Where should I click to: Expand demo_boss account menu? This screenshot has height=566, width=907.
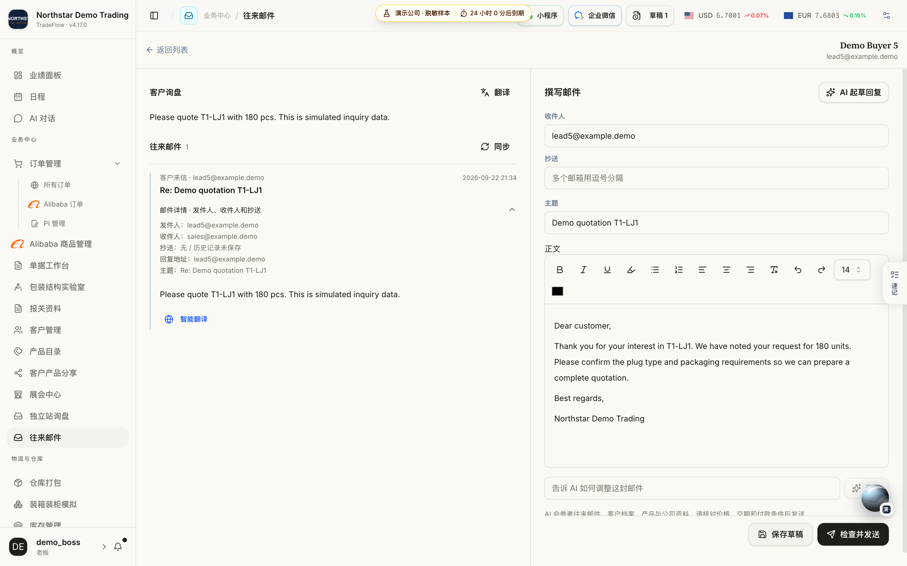pos(104,546)
